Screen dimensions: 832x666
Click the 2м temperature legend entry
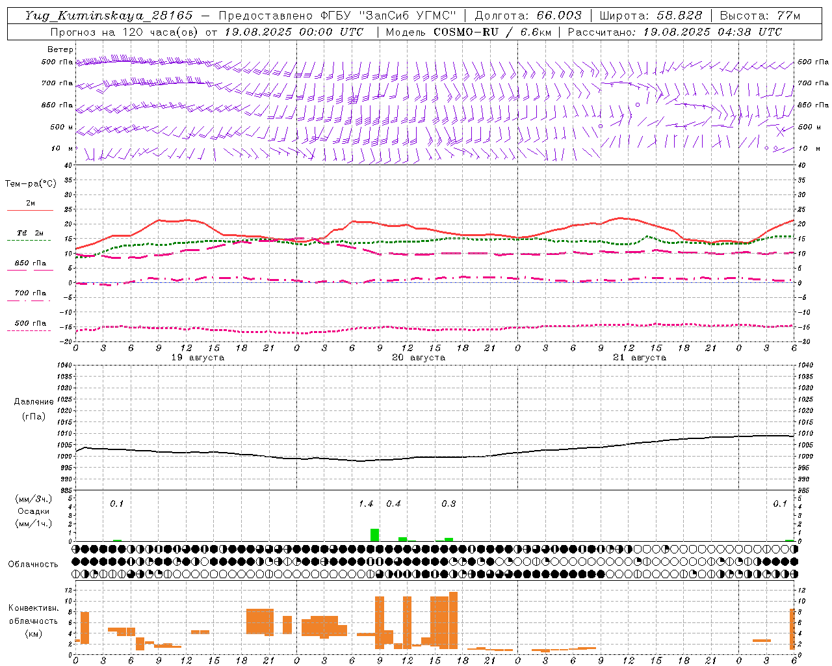click(31, 204)
